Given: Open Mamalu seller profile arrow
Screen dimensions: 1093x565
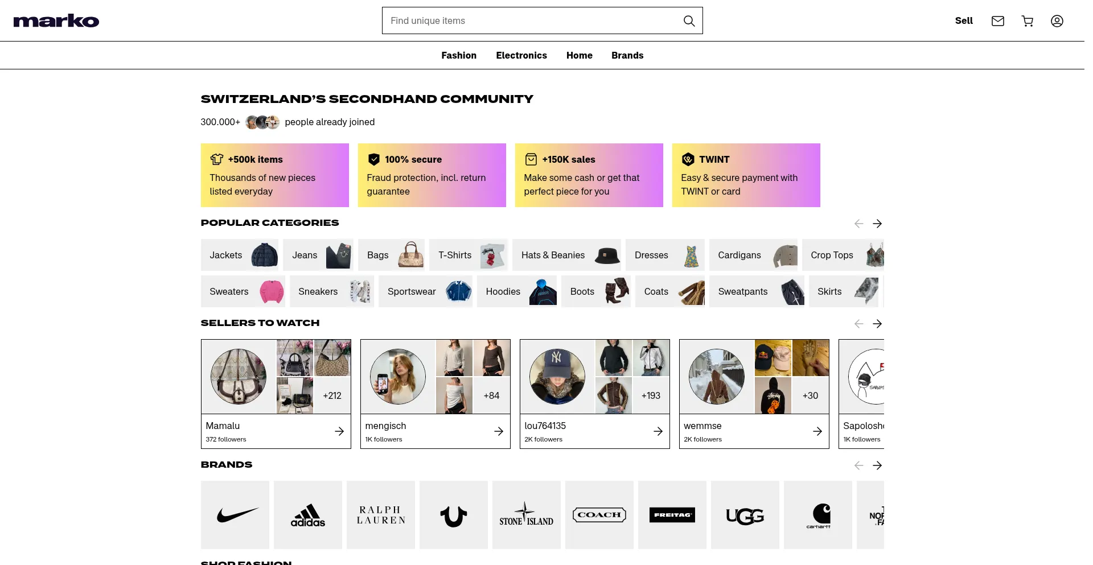Looking at the screenshot, I should tap(339, 431).
